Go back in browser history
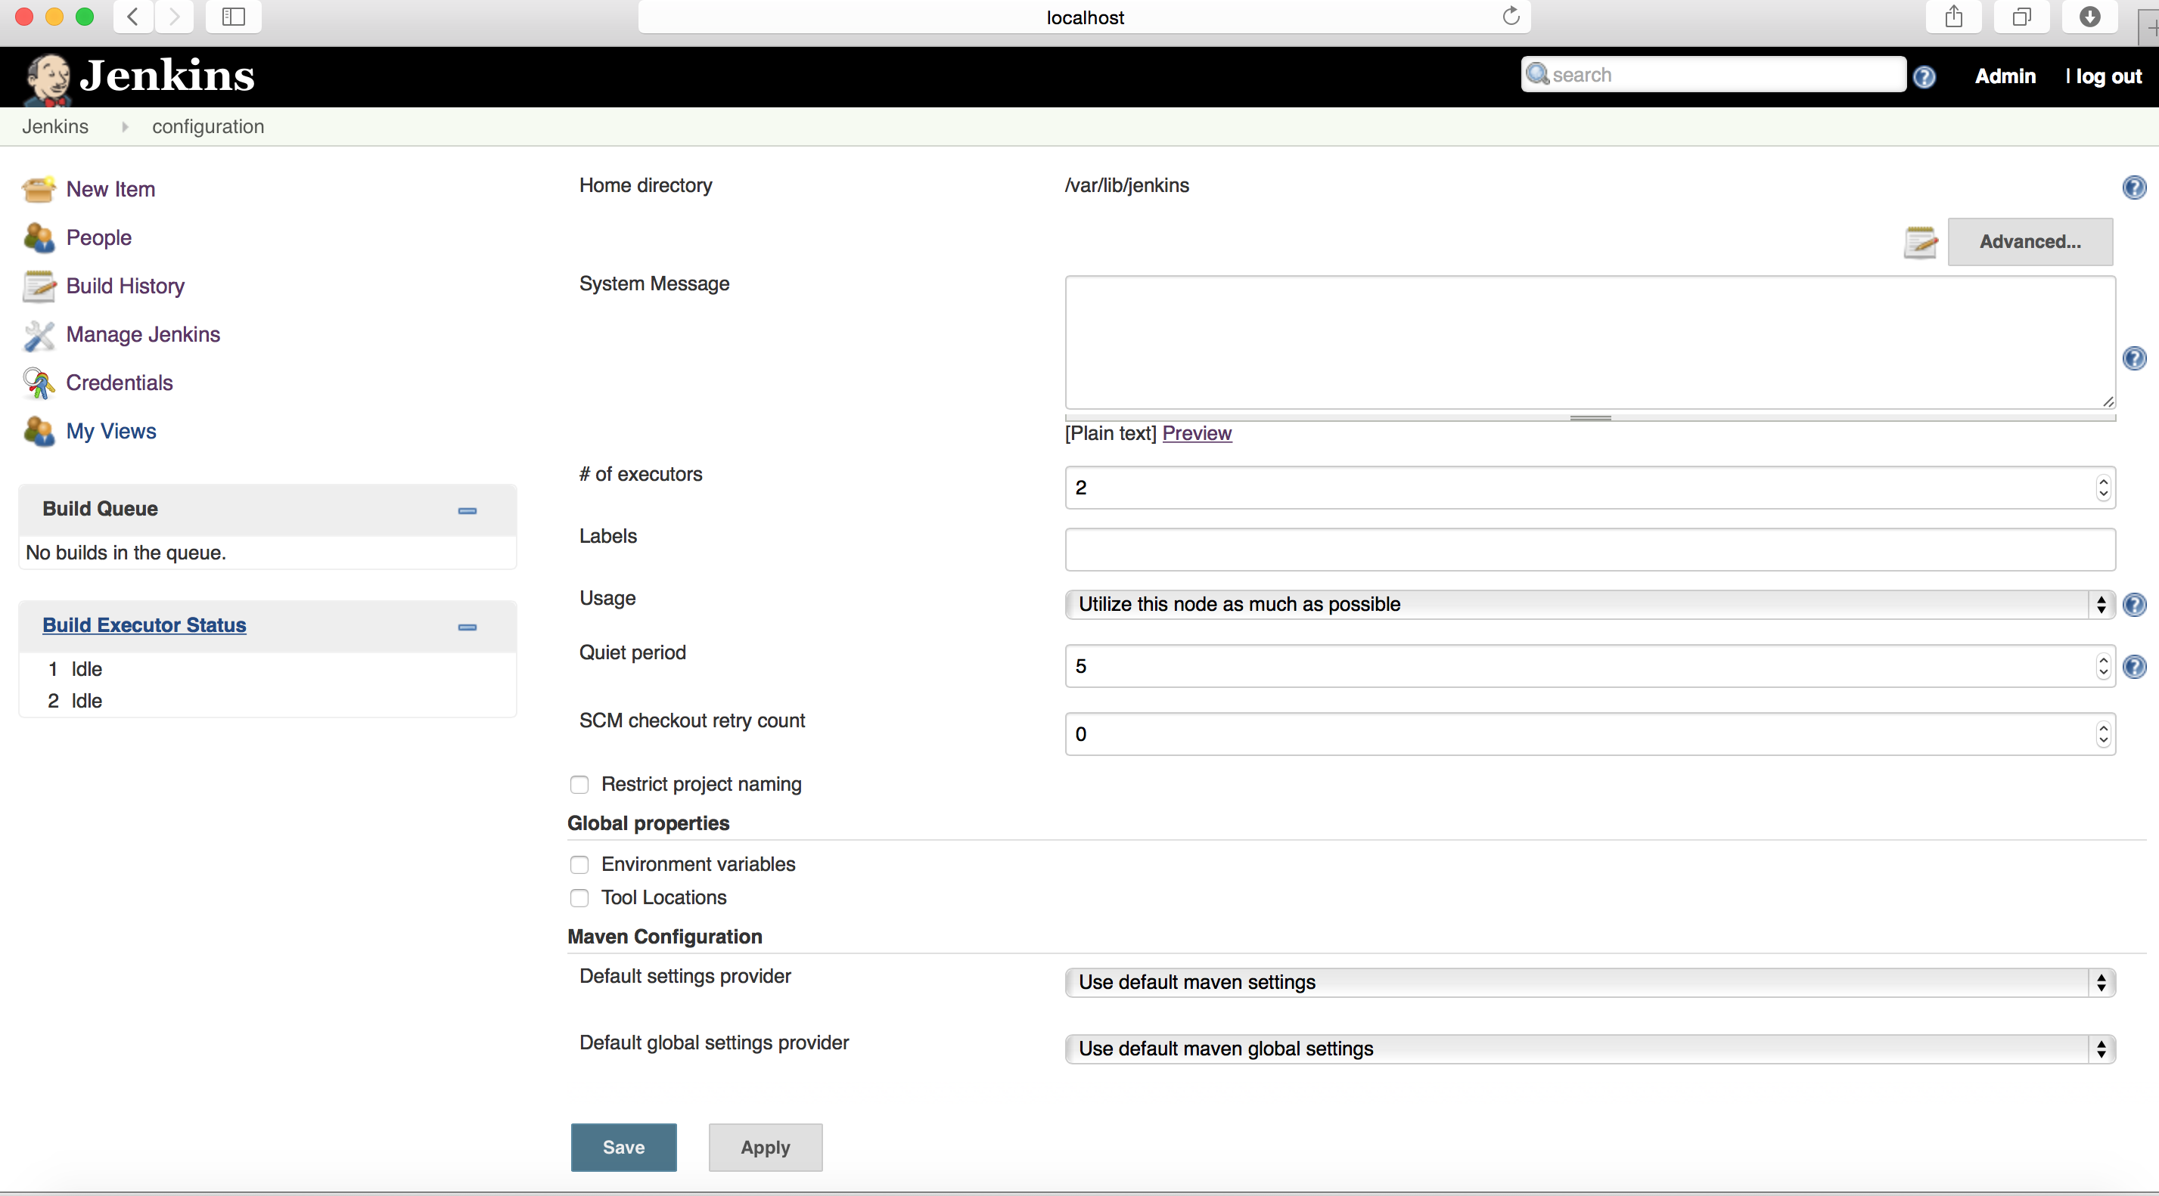Screen dimensions: 2159x1196 [133, 17]
